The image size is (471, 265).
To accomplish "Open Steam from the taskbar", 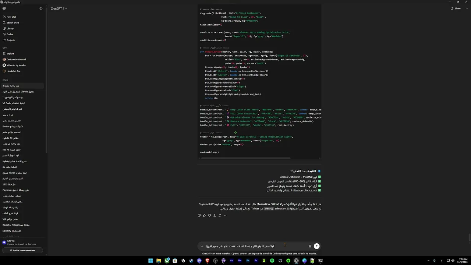I will (191, 261).
